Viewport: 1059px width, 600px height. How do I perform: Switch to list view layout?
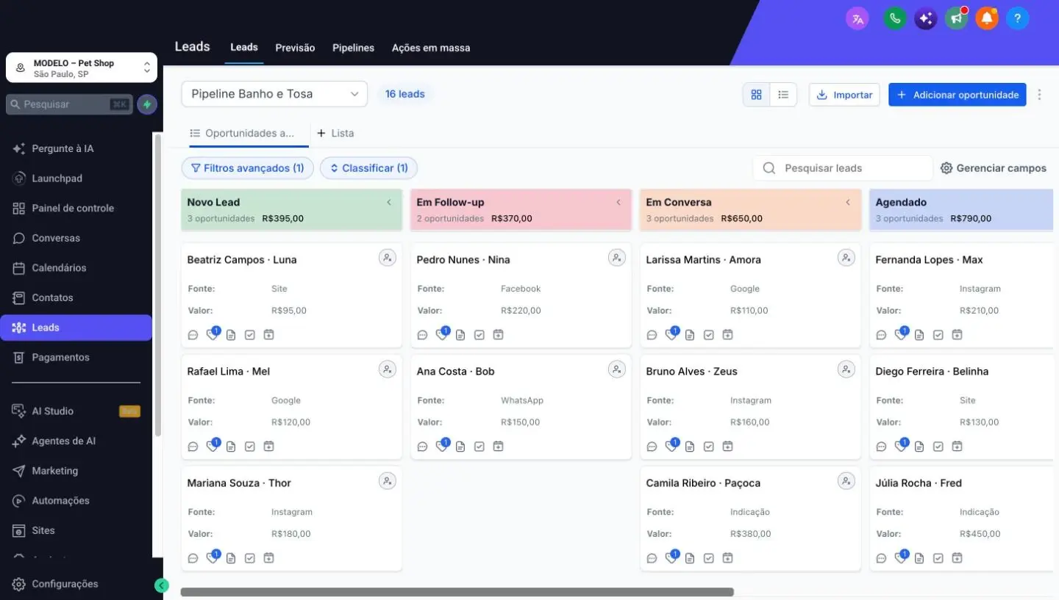[x=783, y=95]
